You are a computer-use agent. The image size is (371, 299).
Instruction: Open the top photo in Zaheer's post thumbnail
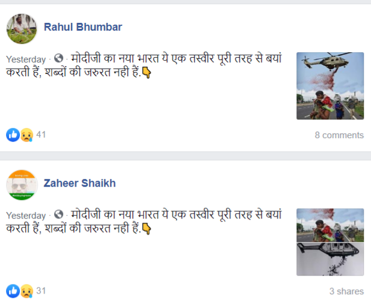[x=330, y=225]
